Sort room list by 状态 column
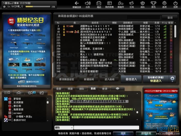The height and width of the screenshot is (136, 181). click(171, 23)
